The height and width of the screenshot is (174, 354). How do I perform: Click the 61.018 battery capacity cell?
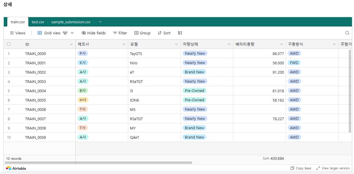pos(260,91)
